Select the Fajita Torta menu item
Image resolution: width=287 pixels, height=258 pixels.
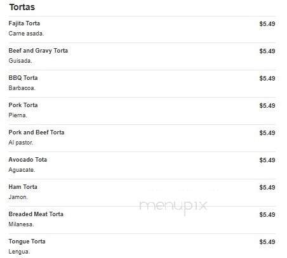click(x=24, y=23)
